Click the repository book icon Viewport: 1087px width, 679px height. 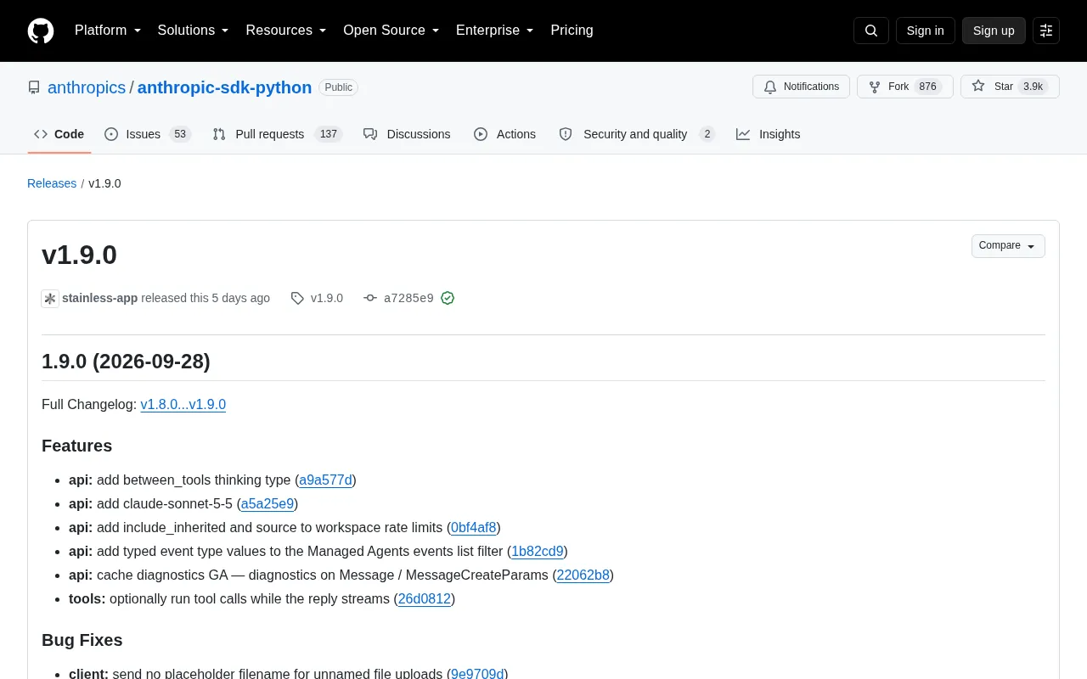point(34,87)
